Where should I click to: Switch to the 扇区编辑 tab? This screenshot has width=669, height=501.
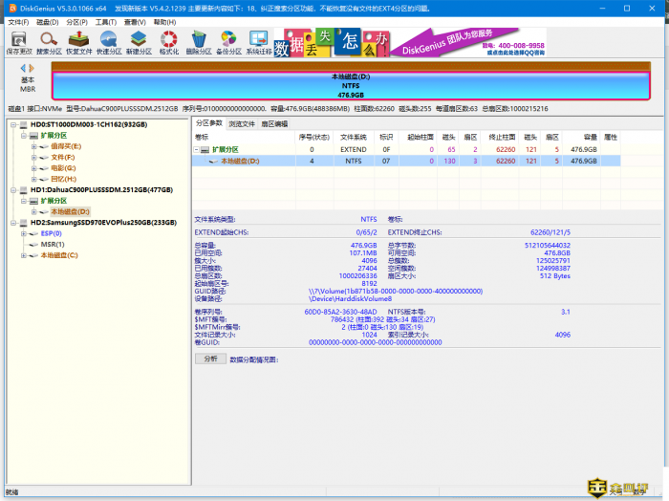point(274,123)
